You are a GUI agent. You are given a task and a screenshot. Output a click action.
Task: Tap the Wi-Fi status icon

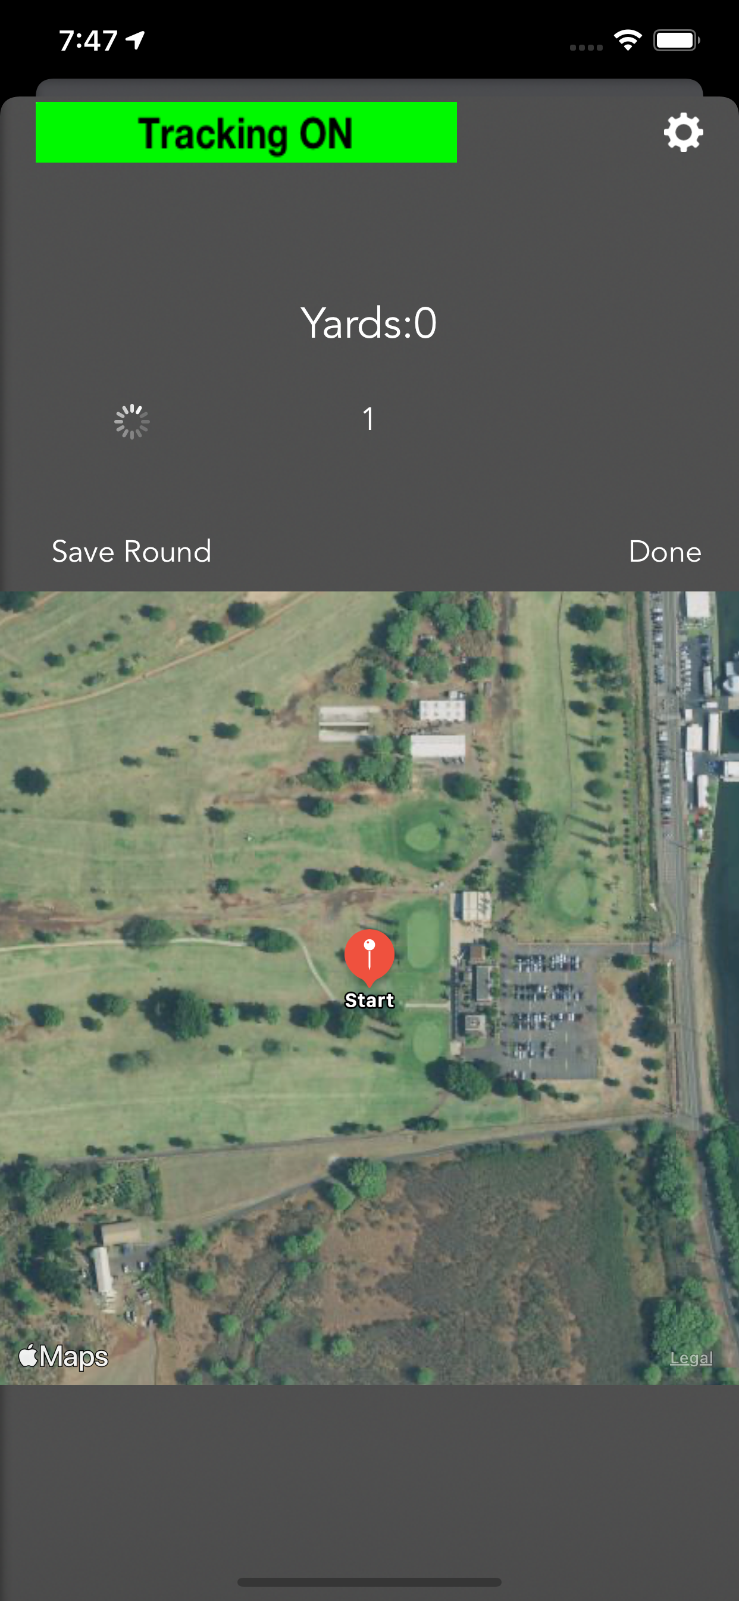coord(627,41)
